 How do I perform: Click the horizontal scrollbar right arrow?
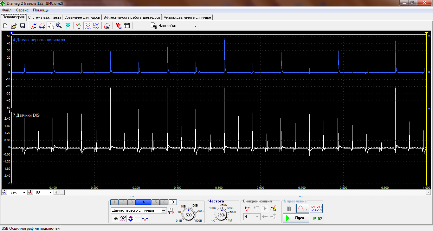pyautogui.click(x=429, y=192)
